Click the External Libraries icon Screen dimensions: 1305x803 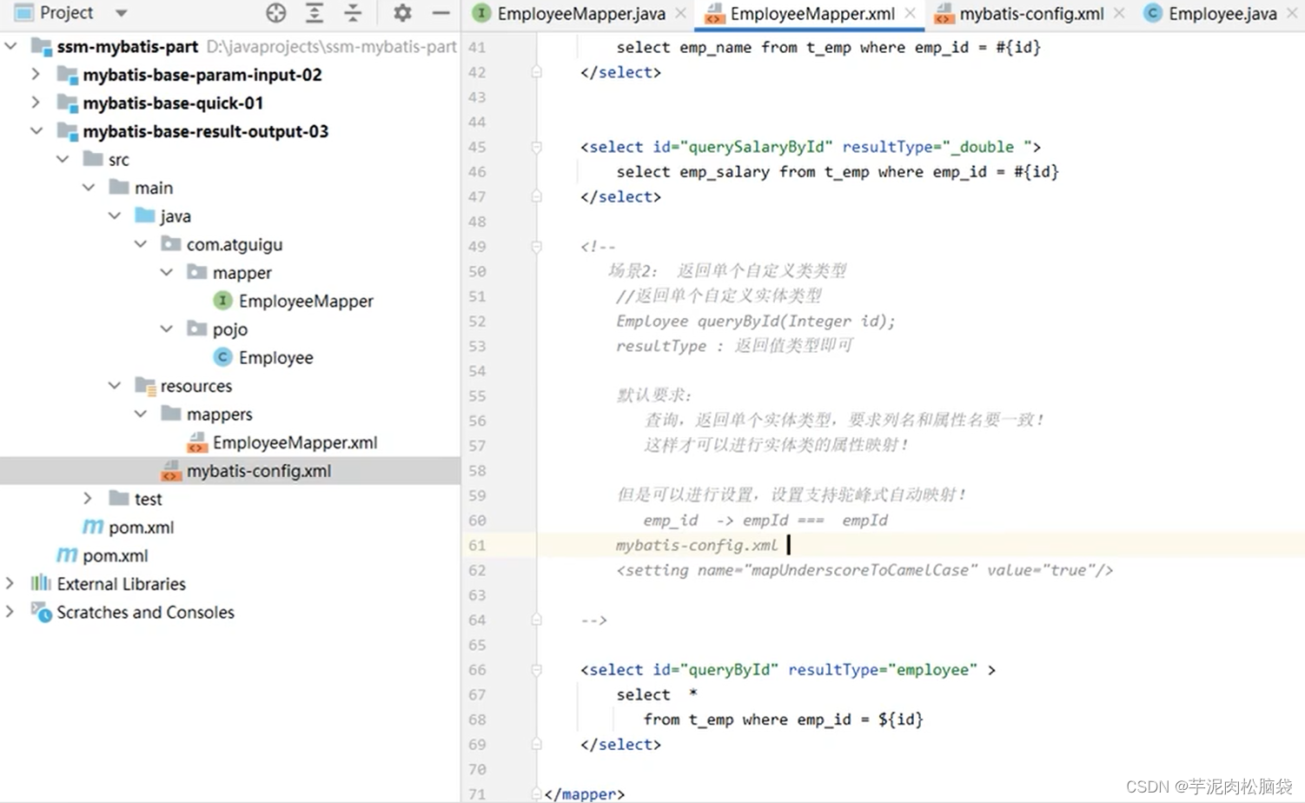pyautogui.click(x=41, y=583)
